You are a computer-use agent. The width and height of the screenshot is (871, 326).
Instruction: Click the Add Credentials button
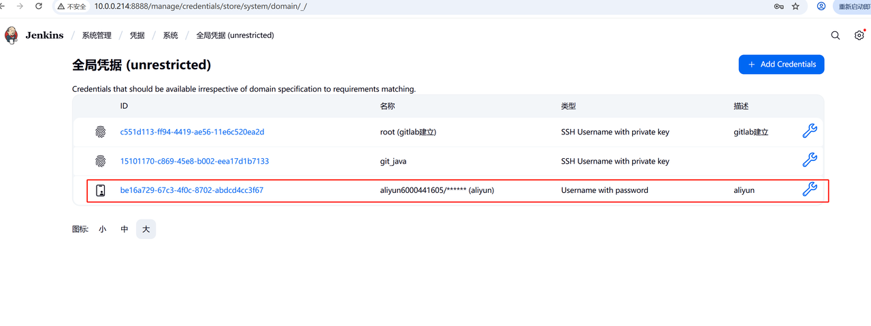point(781,65)
